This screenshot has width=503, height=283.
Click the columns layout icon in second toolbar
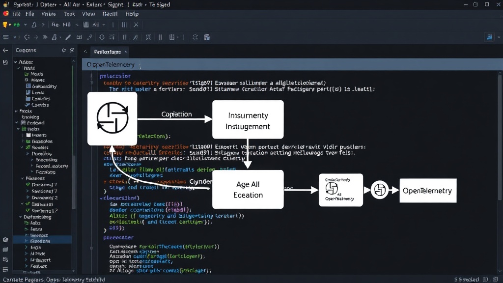coord(172,37)
